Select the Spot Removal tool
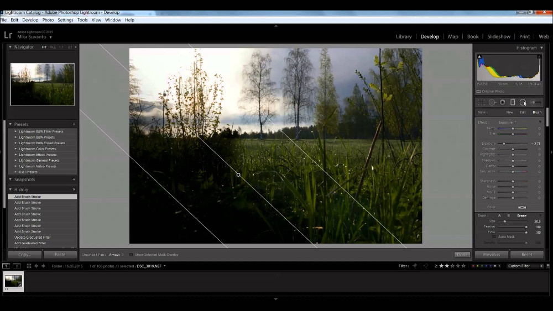This screenshot has height=311, width=553. [x=492, y=102]
